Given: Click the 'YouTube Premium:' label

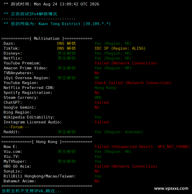Looking at the screenshot, I should tap(22, 63).
